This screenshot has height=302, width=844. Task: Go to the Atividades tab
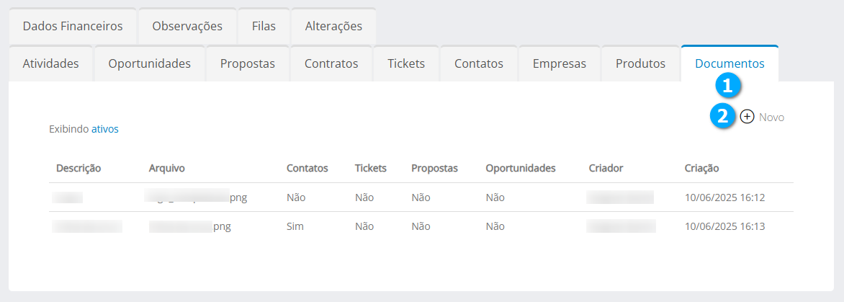pyautogui.click(x=50, y=63)
